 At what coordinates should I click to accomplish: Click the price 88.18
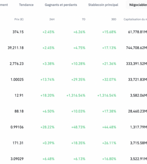(19, 111)
